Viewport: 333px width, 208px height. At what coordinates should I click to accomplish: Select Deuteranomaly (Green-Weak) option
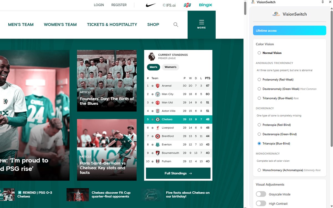259,89
